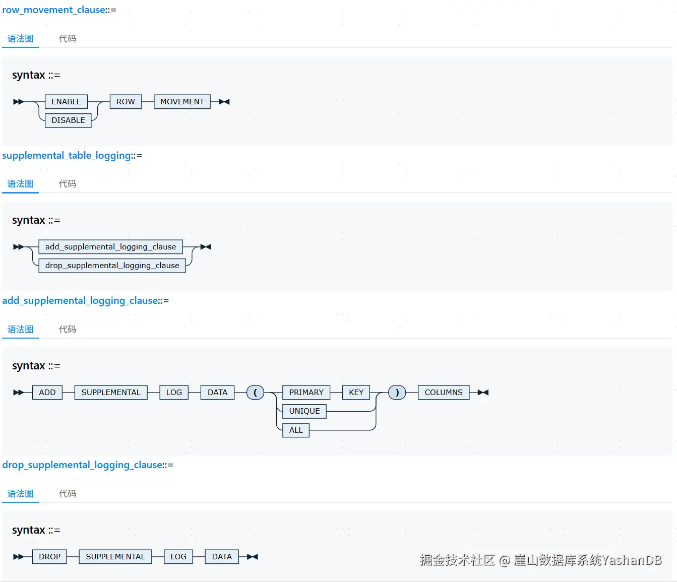The height and width of the screenshot is (582, 677).
Task: Click LOG box in ADD diagram
Action: pos(174,393)
